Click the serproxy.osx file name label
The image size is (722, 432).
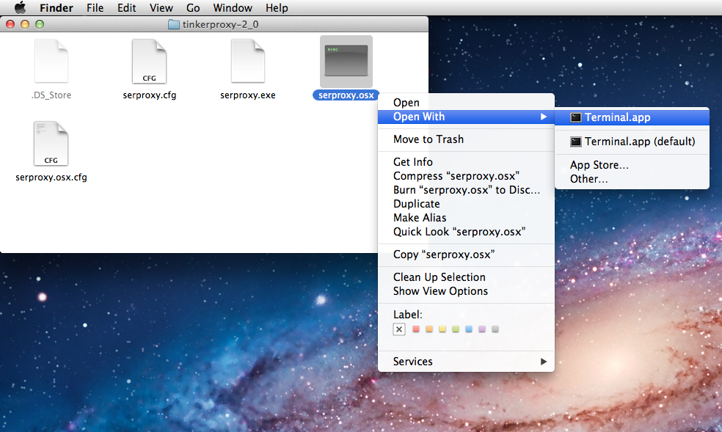click(346, 95)
